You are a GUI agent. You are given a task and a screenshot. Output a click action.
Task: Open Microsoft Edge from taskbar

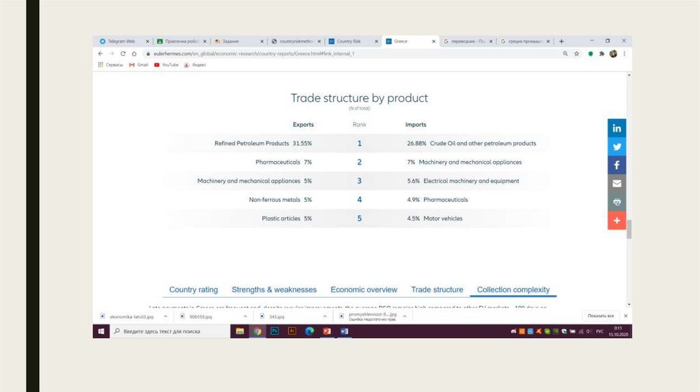coord(310,331)
